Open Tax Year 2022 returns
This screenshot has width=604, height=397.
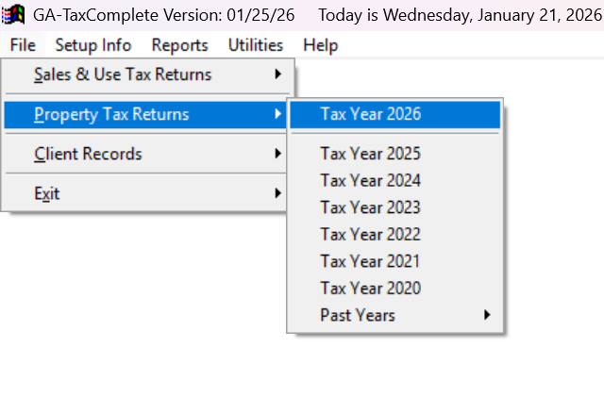[370, 234]
